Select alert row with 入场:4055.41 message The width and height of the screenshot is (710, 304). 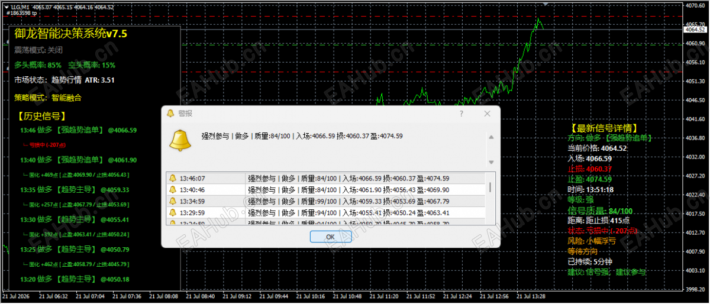point(325,213)
